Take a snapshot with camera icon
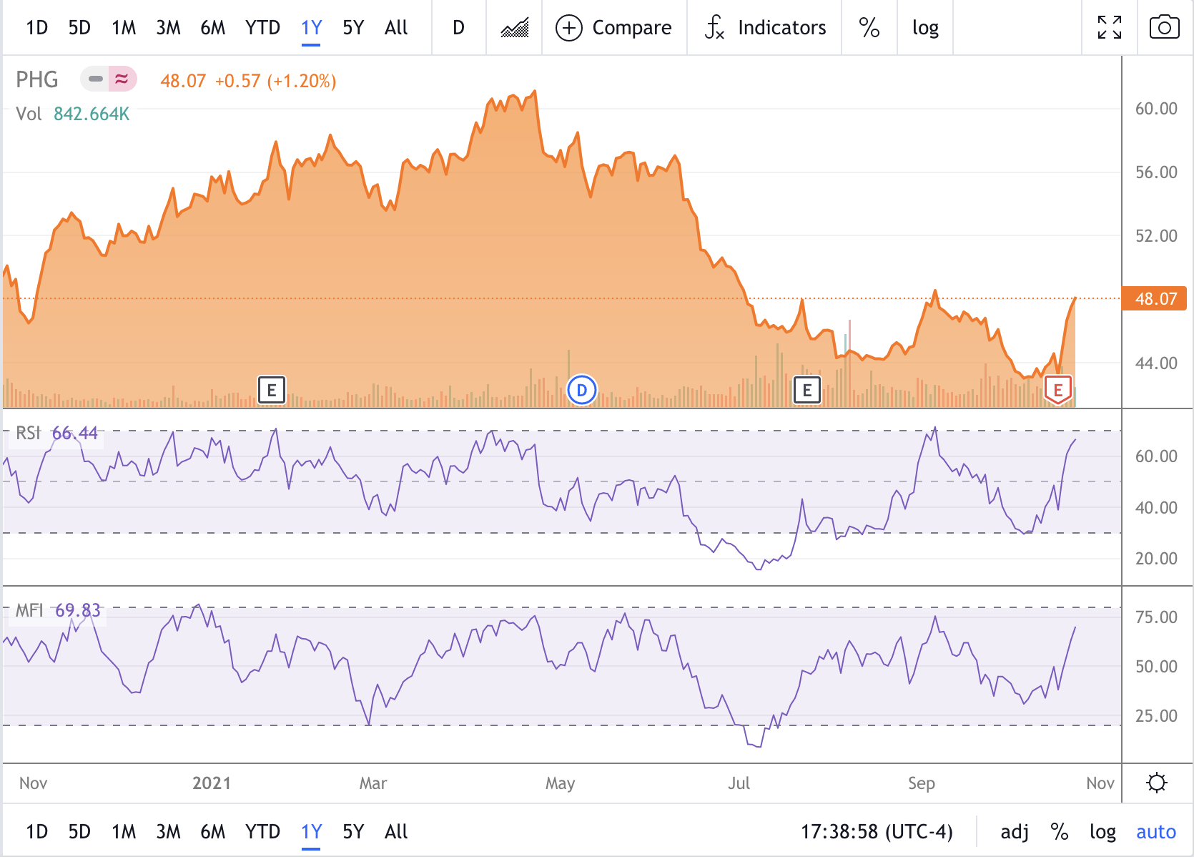This screenshot has width=1194, height=857. [x=1164, y=28]
